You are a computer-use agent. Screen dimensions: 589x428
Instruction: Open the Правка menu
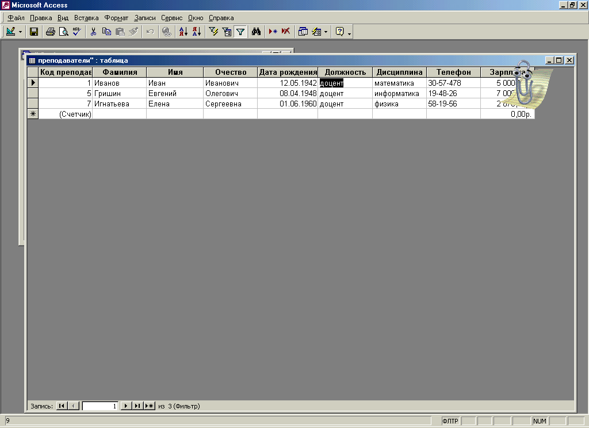[x=41, y=18]
